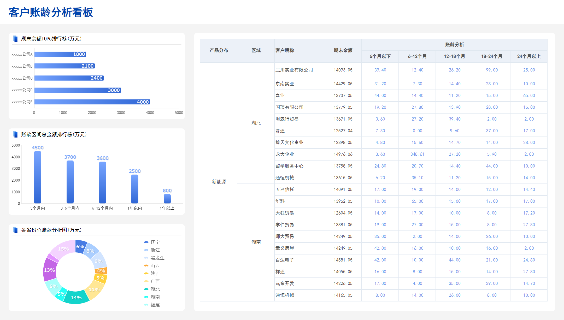Click the 陕西 yellow legend marker icon
Screen dimensions: 564x320
pyautogui.click(x=146, y=274)
